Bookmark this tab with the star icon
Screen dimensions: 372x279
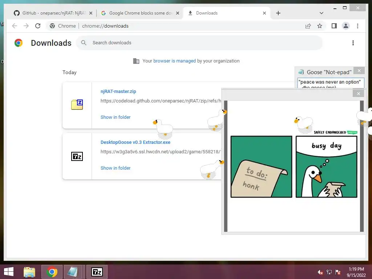tap(320, 26)
